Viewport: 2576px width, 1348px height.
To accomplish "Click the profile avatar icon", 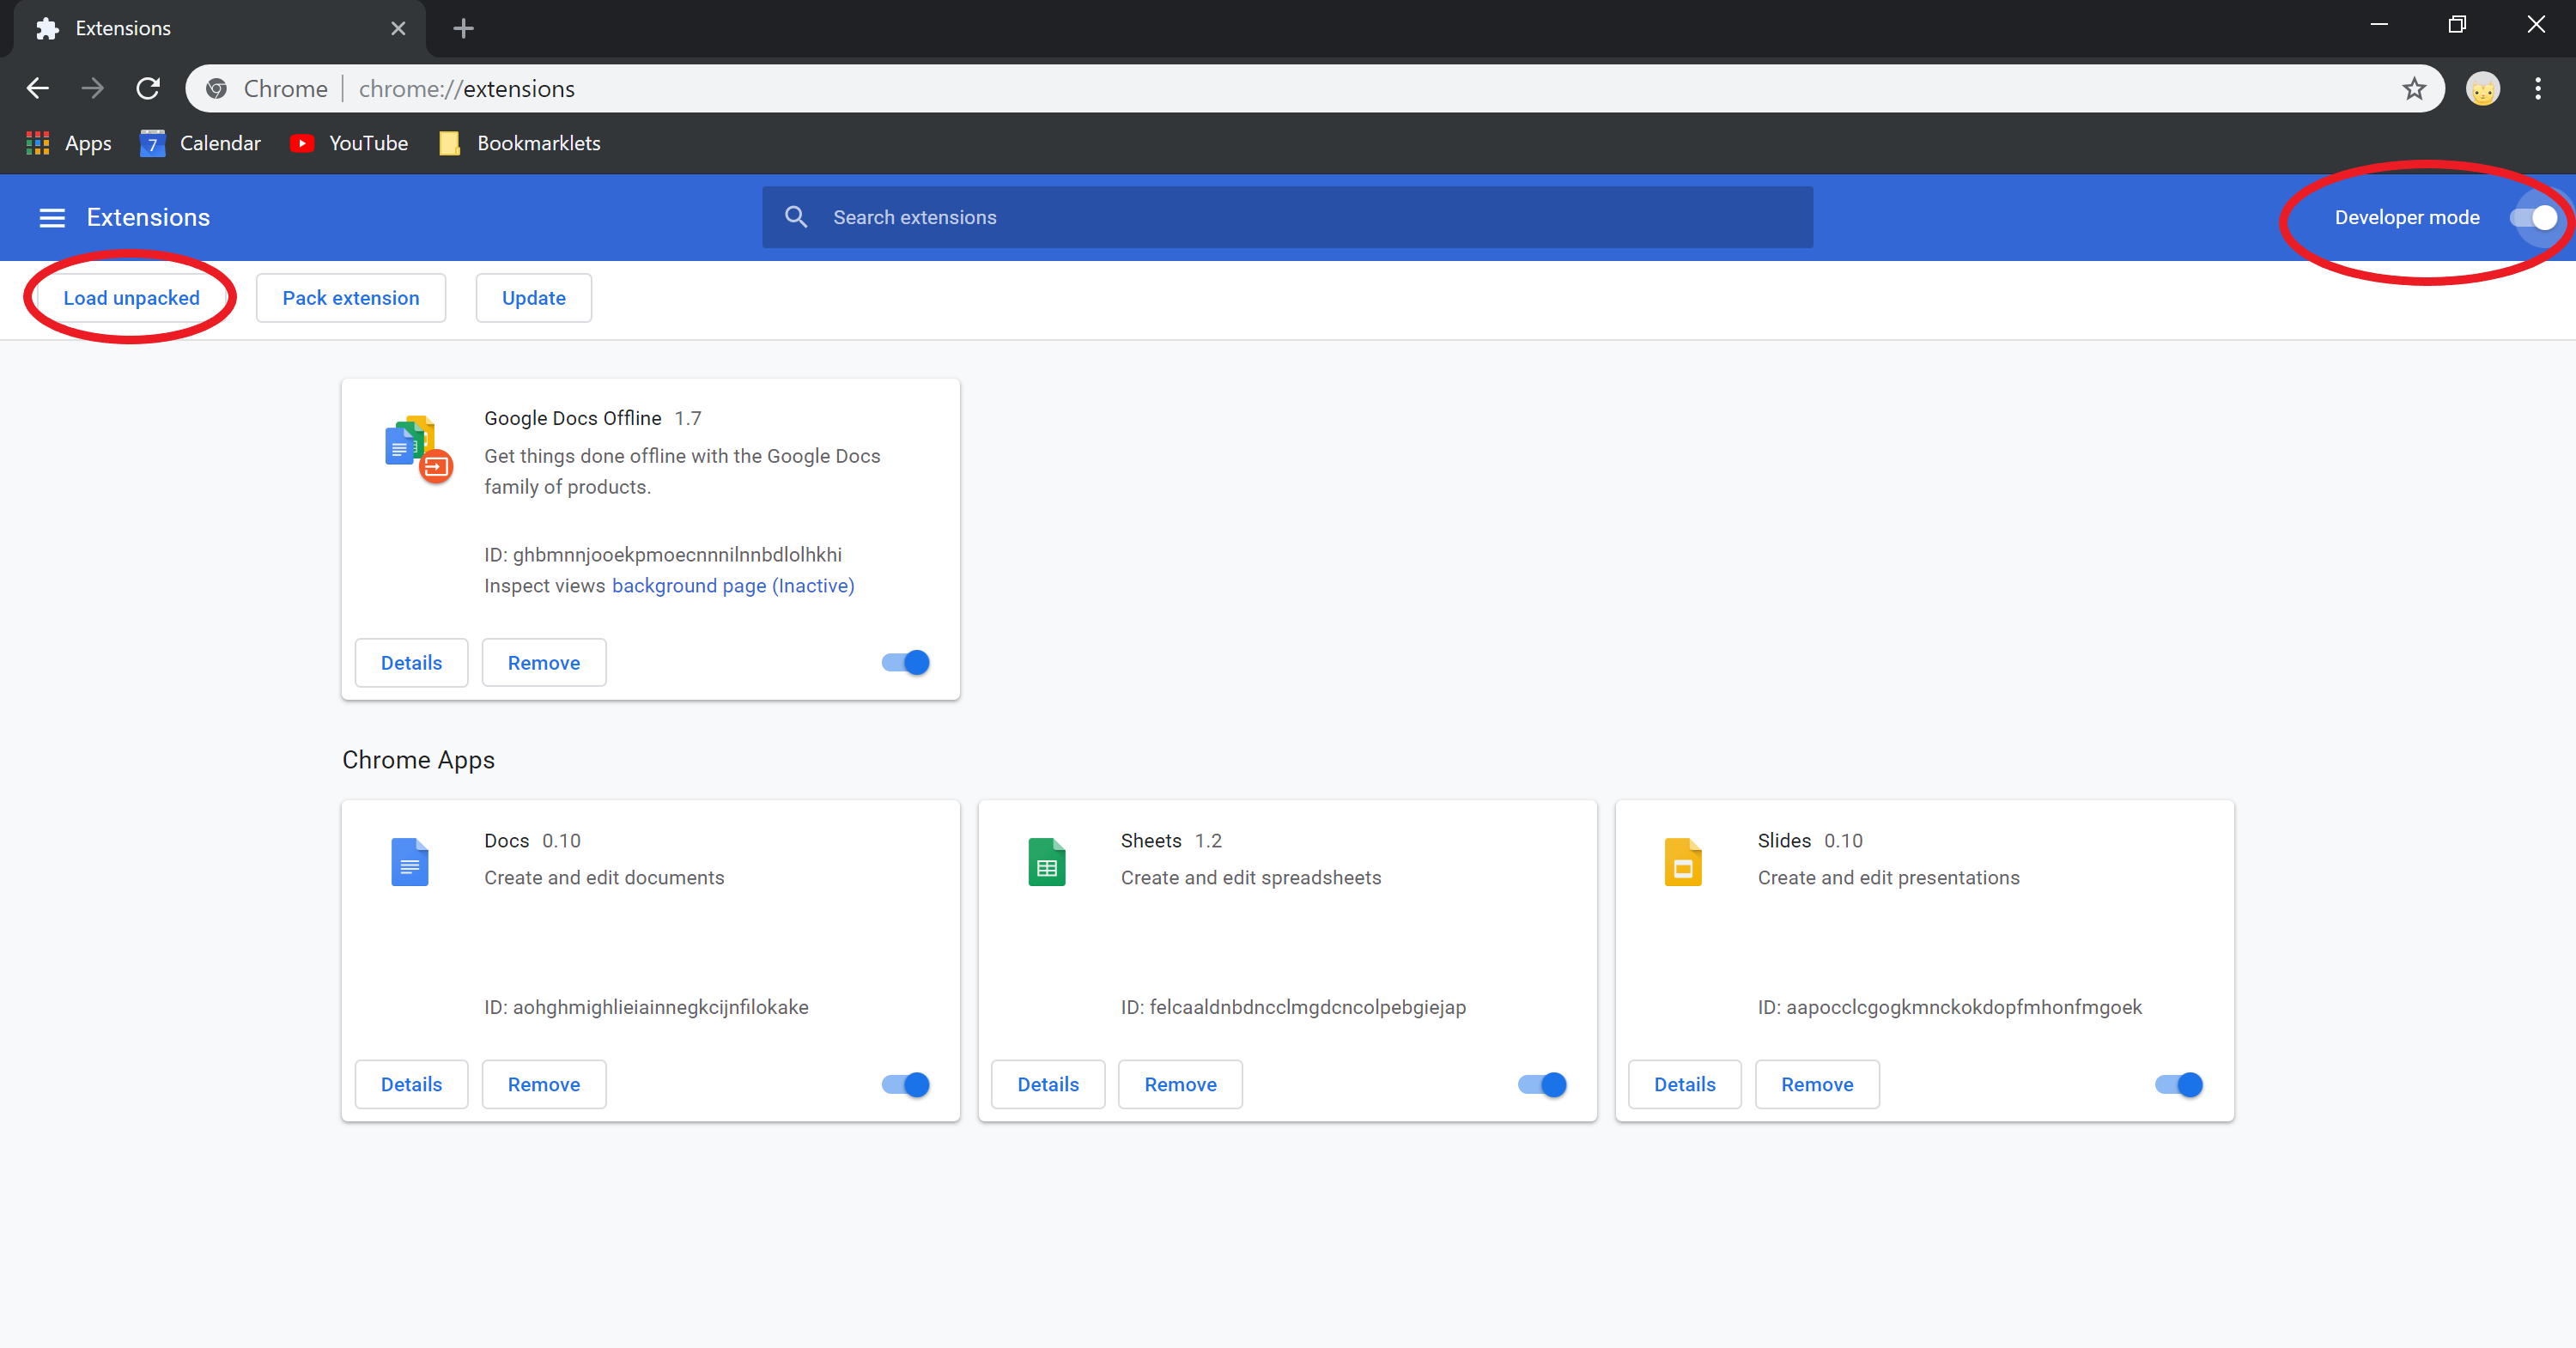I will point(2482,89).
